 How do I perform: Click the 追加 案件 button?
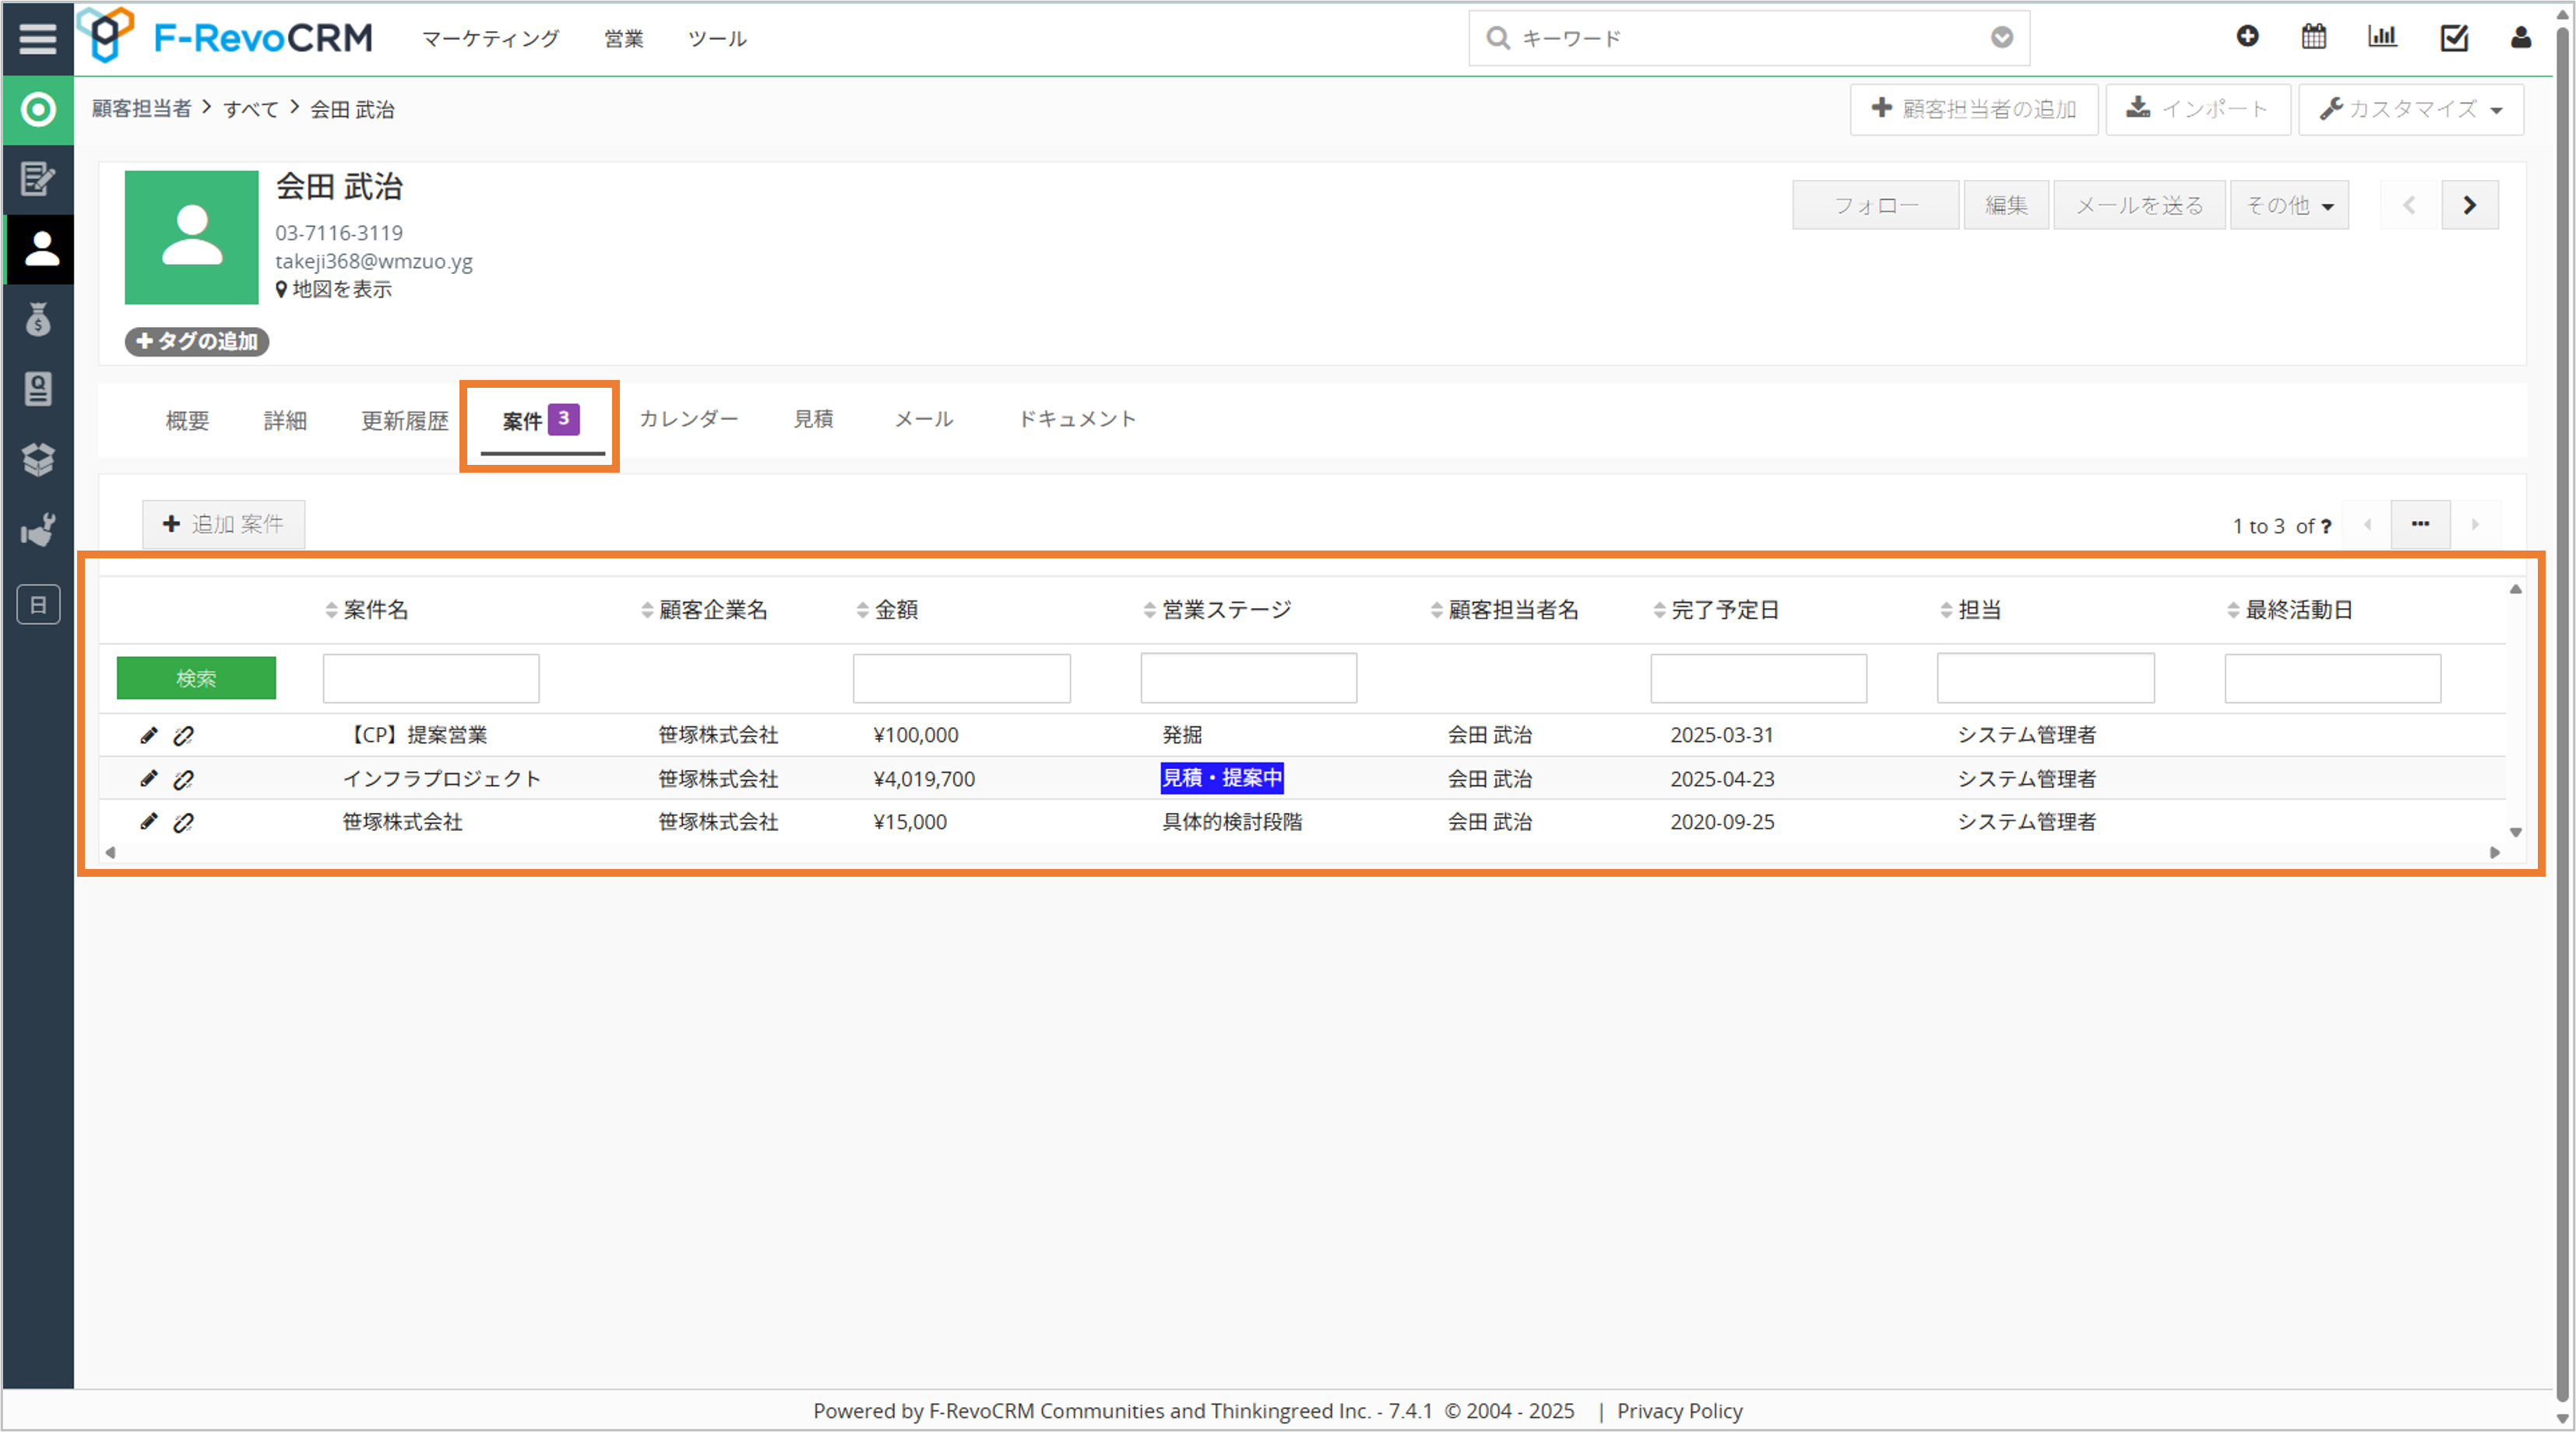[x=223, y=524]
